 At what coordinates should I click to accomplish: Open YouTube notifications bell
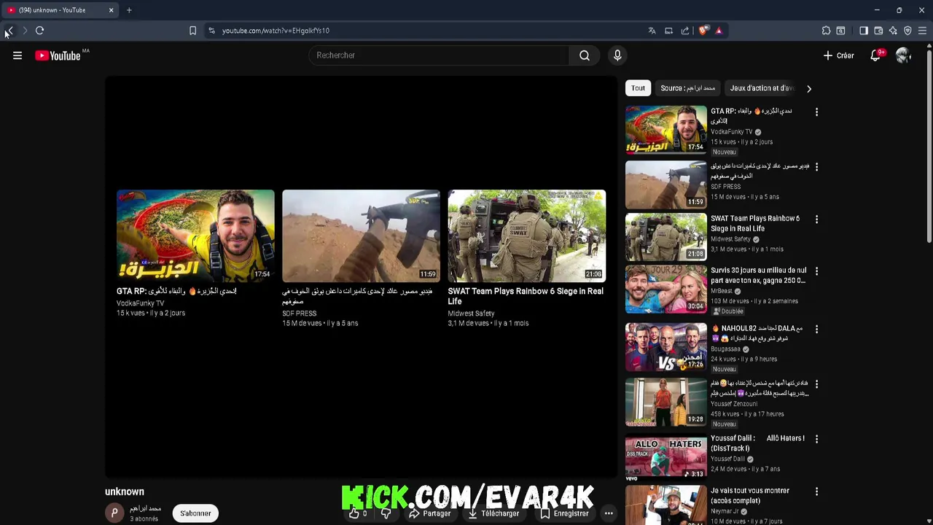[x=876, y=55]
